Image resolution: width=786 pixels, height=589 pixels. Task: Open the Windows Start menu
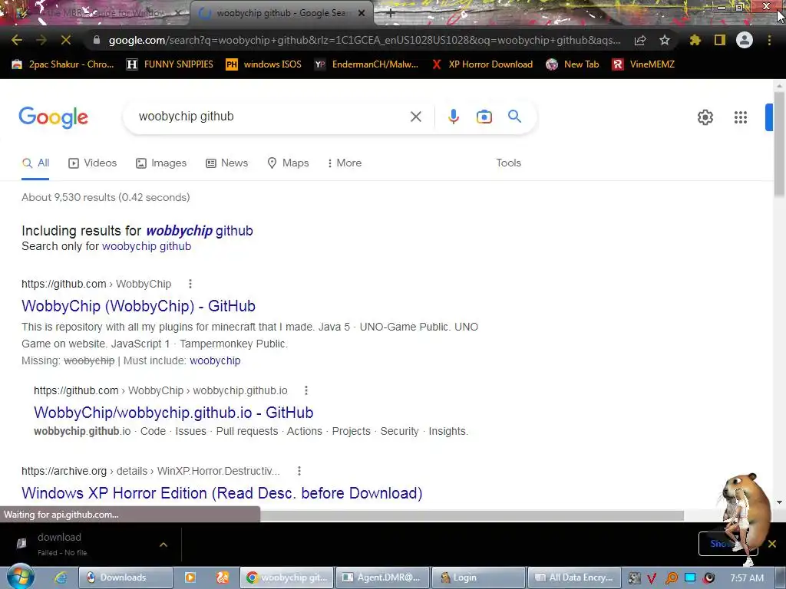pyautogui.click(x=20, y=577)
